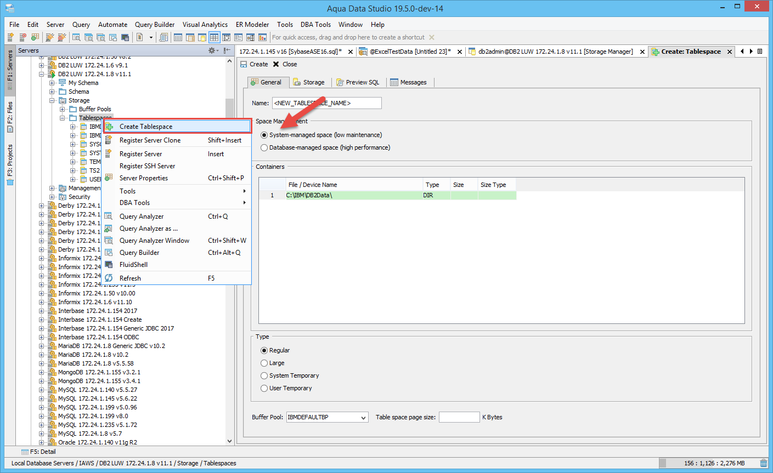Switch to the Preview SQL tab
The width and height of the screenshot is (773, 473).
coord(357,82)
